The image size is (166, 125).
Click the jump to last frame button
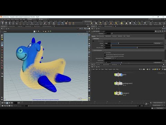pos(12,103)
